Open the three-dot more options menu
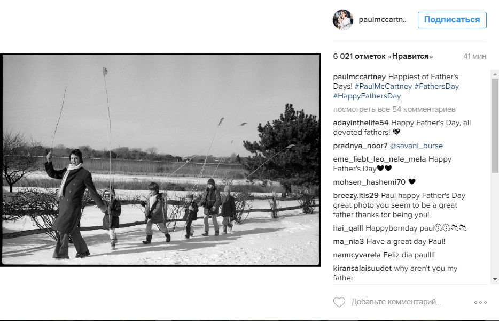Screen dimensions: 499x321 pos(480,302)
